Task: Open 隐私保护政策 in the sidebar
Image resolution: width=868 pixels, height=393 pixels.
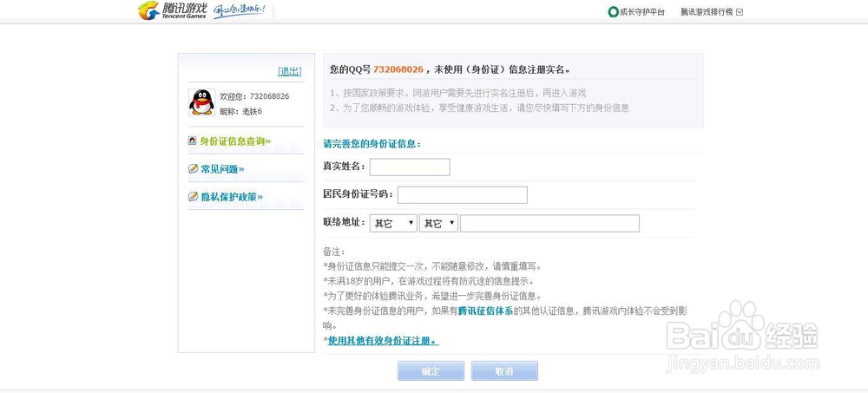Action: 232,196
